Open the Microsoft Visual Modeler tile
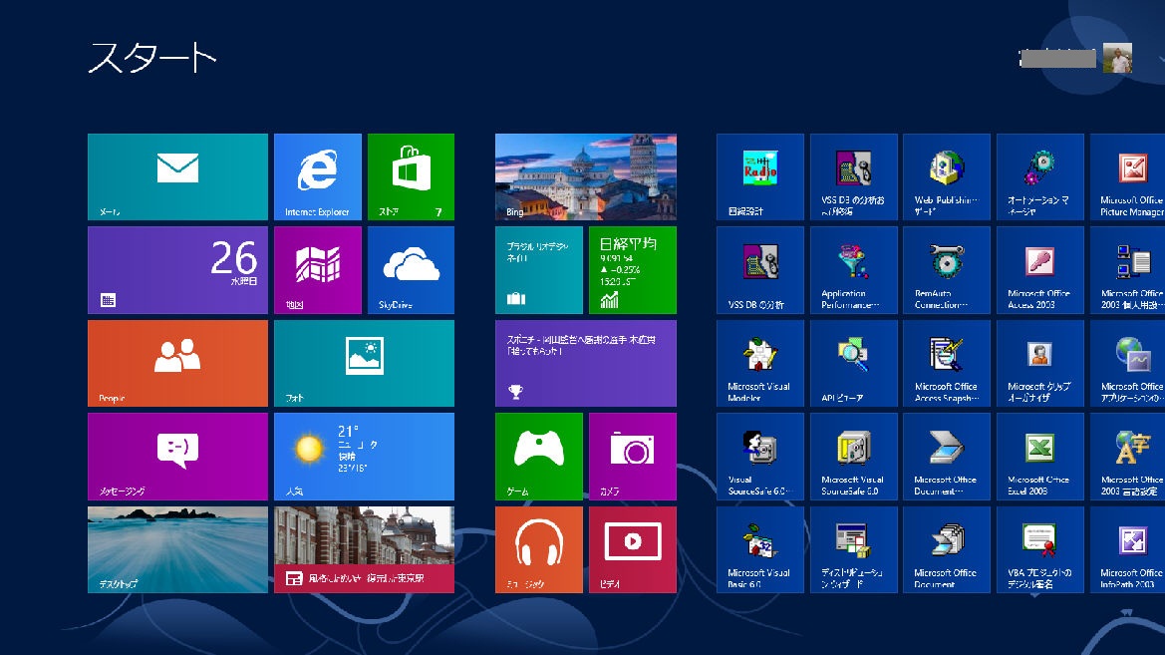Image resolution: width=1165 pixels, height=655 pixels. [x=760, y=364]
